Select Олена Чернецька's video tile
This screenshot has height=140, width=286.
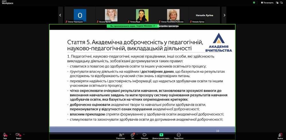click(x=80, y=15)
